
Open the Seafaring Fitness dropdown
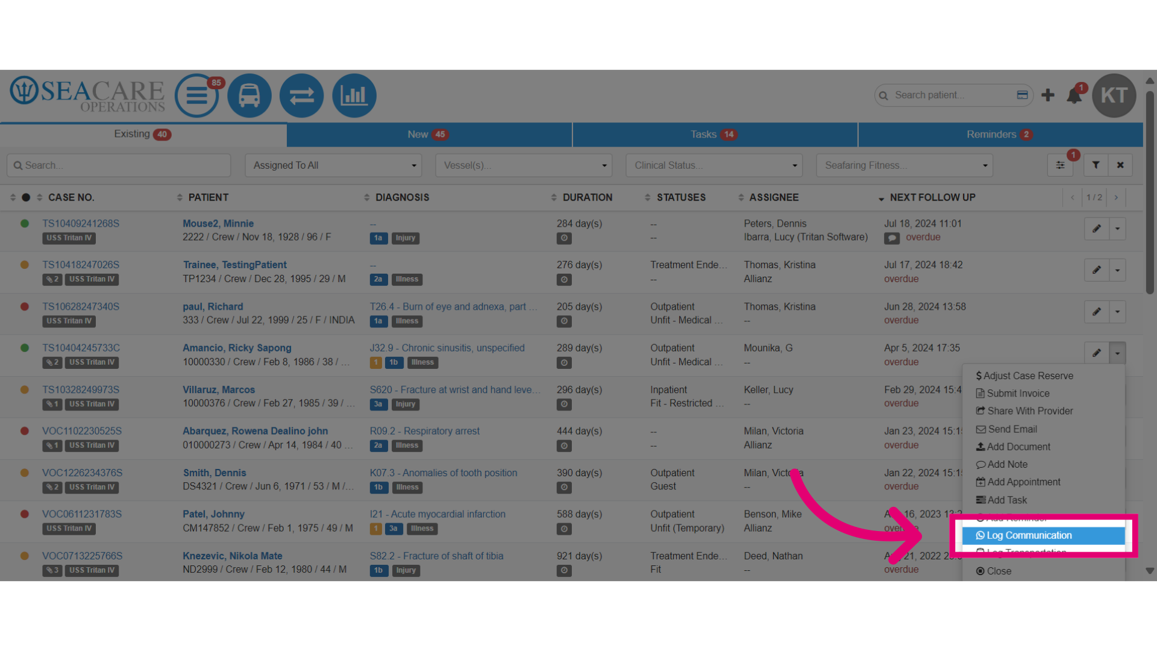pos(905,165)
